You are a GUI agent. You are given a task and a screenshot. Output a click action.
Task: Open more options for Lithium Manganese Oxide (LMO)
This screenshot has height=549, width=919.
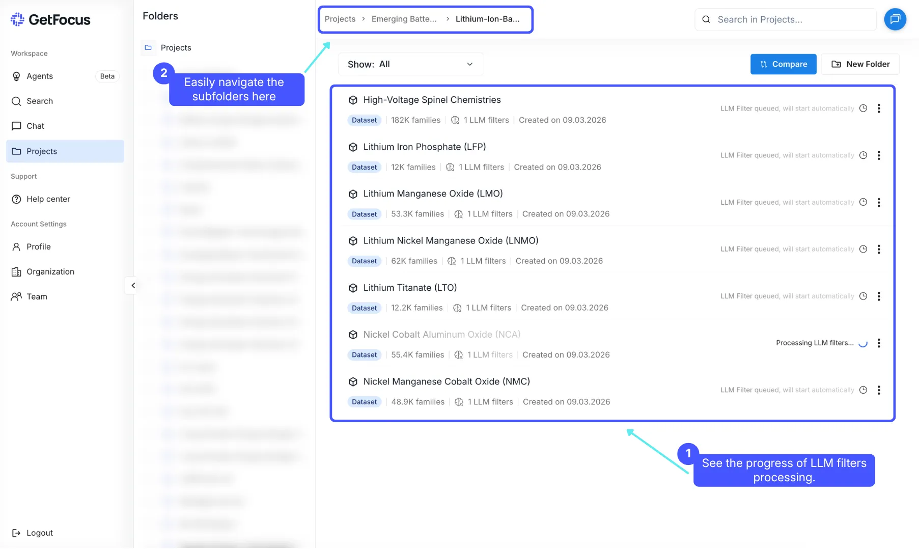tap(879, 202)
